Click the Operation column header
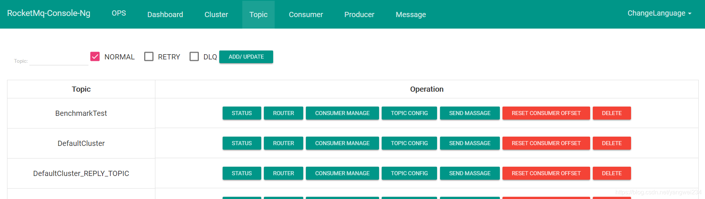The height and width of the screenshot is (199, 705). (427, 89)
